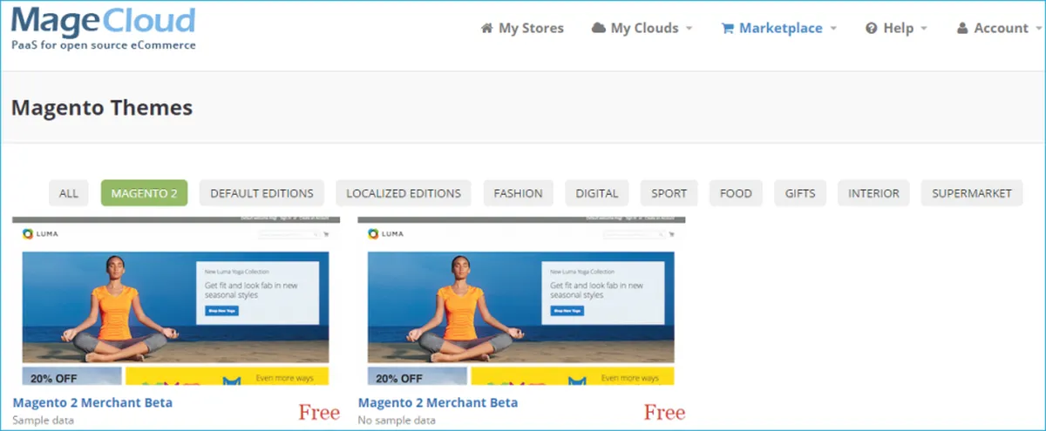This screenshot has width=1046, height=431.
Task: Select the MAGENTO 2 filter
Action: click(145, 193)
